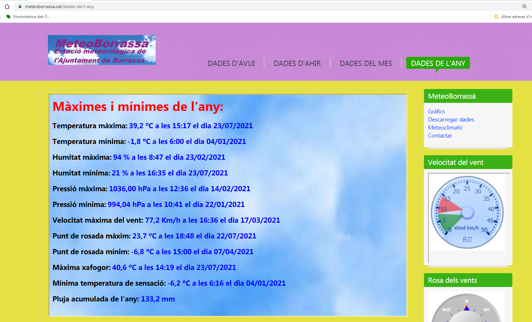The width and height of the screenshot is (532, 322).
Task: Click the Pressió màxima 1036,00 hPa value
Action: tap(180, 189)
